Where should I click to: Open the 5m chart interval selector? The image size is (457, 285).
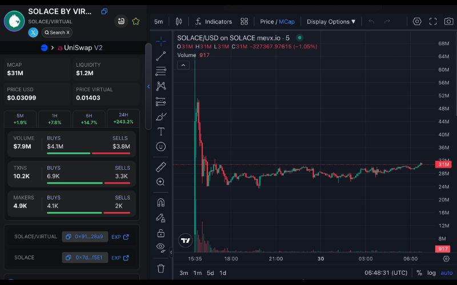[x=159, y=22]
